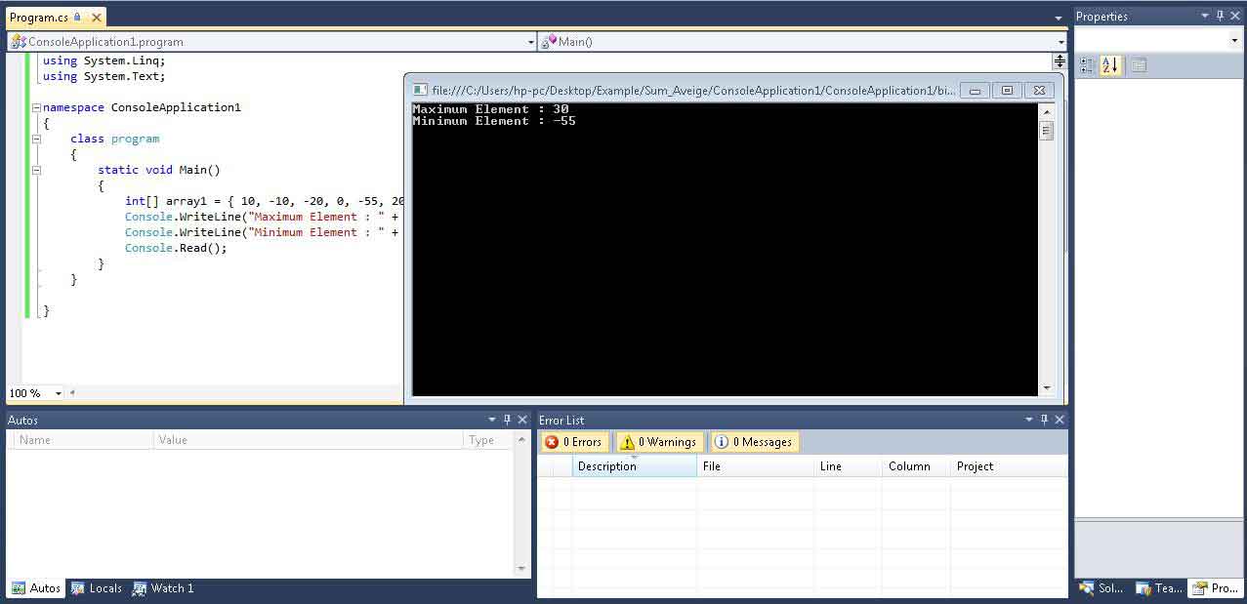Open Property Pages icon in Properties toolbar
The image size is (1247, 604).
1139,65
